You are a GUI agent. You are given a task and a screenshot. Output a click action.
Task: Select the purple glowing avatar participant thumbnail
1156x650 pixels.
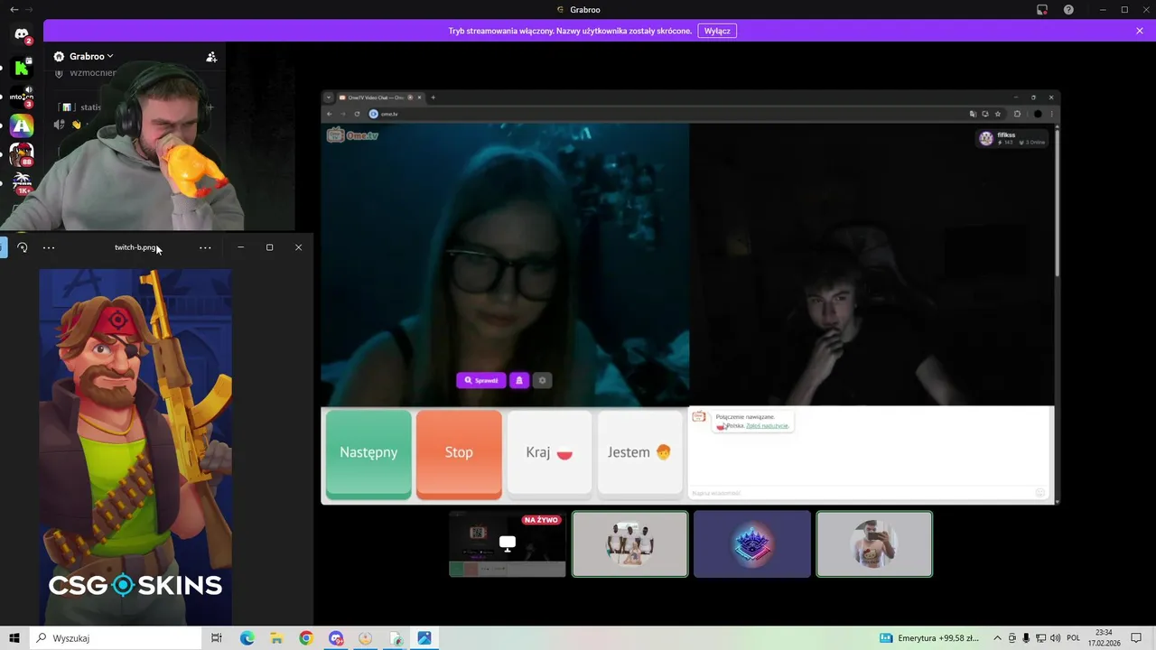[752, 543]
